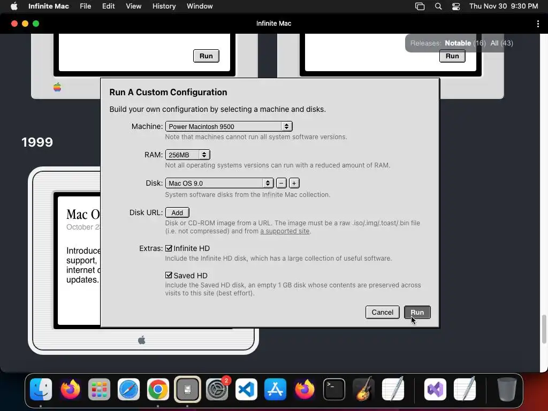This screenshot has height=411, width=548.
Task: Open the Window menu
Action: pos(200,6)
